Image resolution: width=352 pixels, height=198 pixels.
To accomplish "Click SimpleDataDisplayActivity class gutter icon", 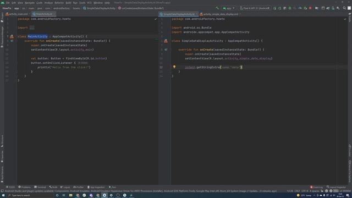I will coord(166,41).
